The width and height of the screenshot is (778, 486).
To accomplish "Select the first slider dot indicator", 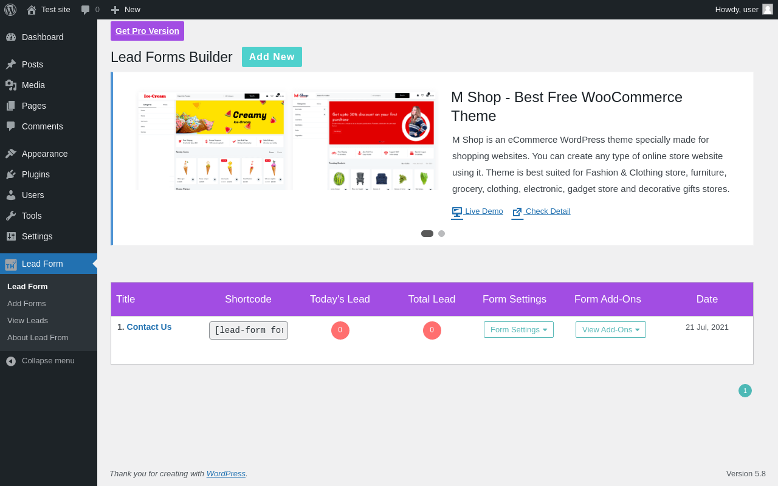I will (427, 233).
